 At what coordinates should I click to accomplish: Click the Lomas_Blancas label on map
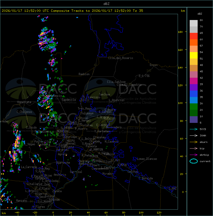click(147, 159)
